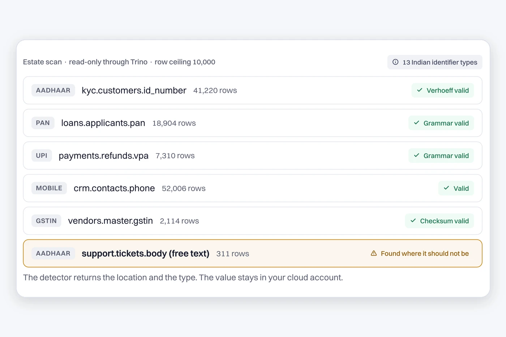Click the Checksum valid status badge
Image resolution: width=506 pixels, height=337 pixels.
(x=439, y=221)
